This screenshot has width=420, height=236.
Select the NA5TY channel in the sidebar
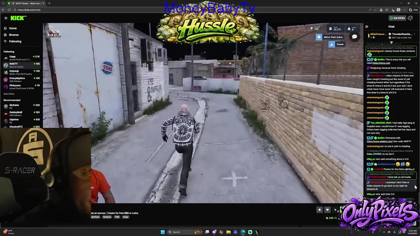tap(21, 65)
